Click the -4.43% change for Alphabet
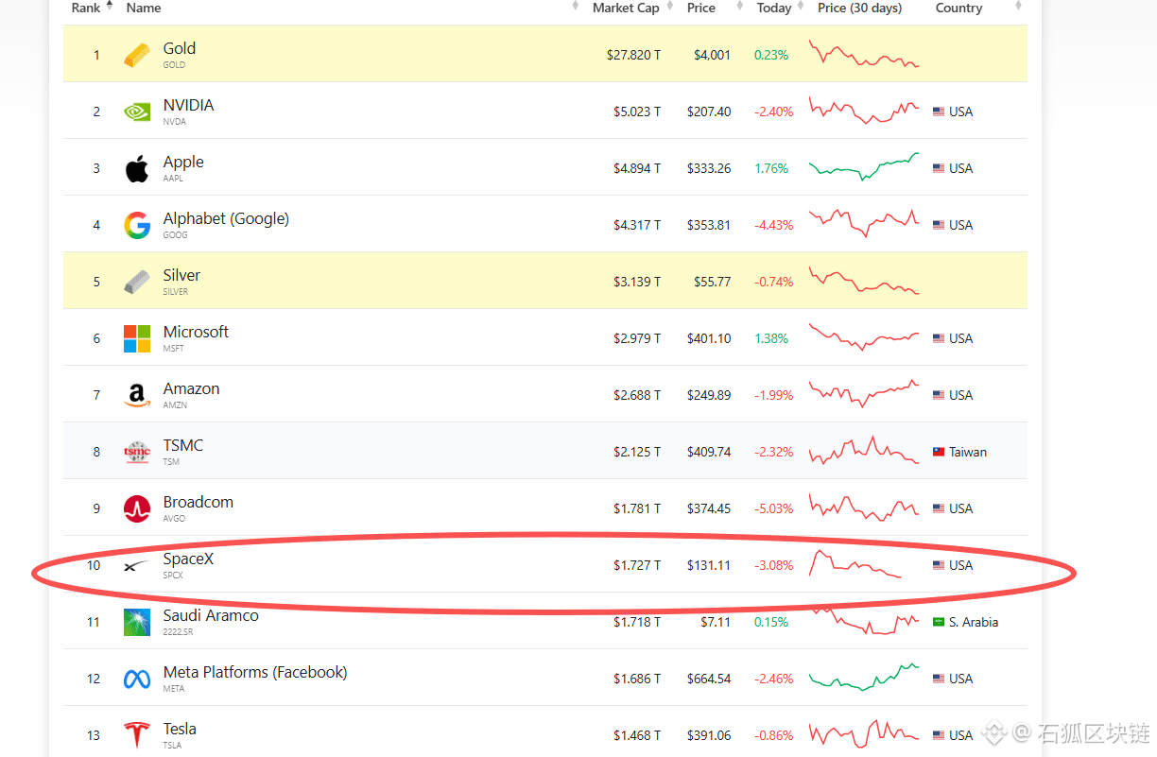This screenshot has height=757, width=1157. point(773,225)
